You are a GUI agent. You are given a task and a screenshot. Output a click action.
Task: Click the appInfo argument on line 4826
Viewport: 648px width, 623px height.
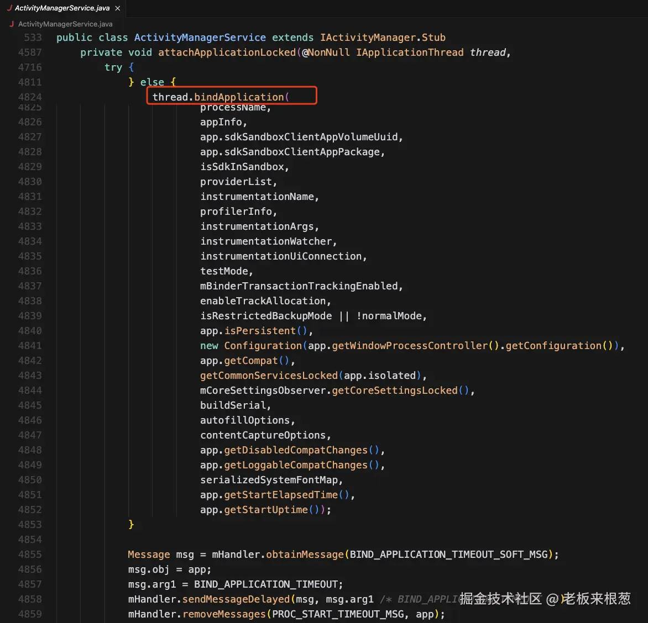pyautogui.click(x=221, y=122)
